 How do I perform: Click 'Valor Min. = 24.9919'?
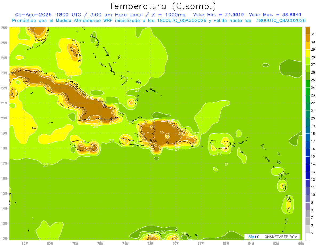pyautogui.click(x=218, y=15)
